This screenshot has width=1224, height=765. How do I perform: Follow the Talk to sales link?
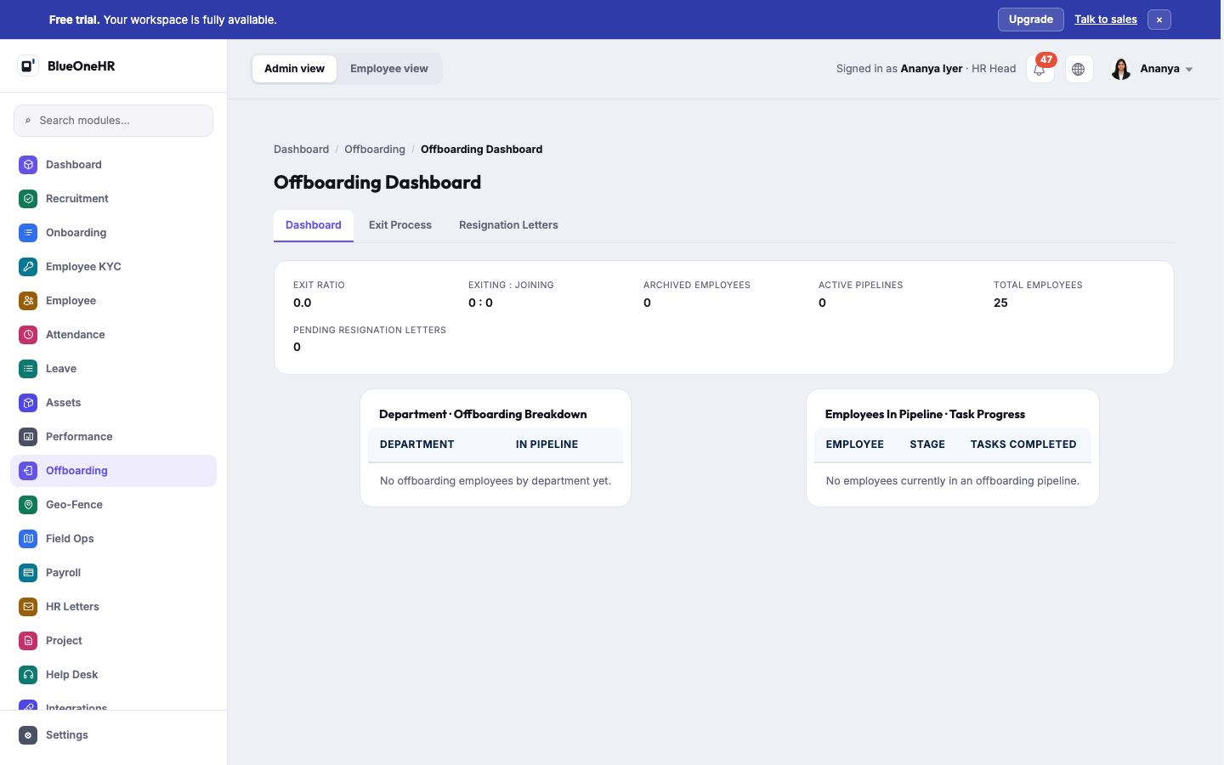[1106, 20]
